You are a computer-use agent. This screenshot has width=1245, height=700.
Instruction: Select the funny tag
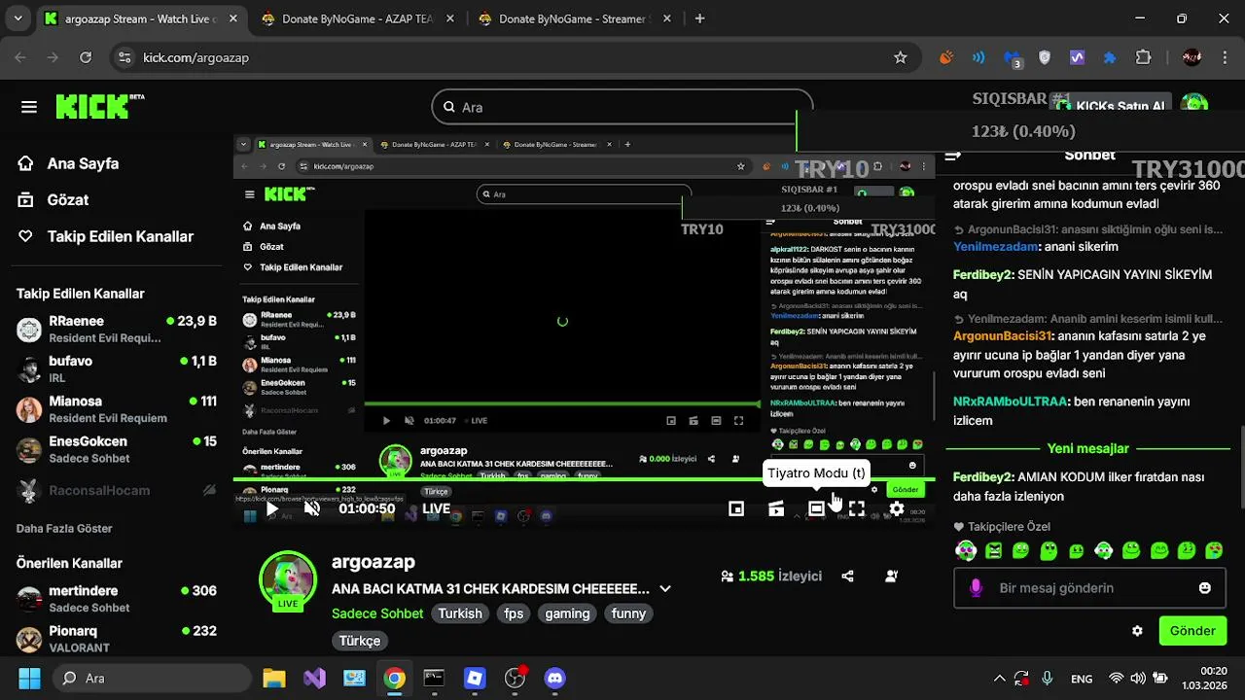click(x=628, y=613)
